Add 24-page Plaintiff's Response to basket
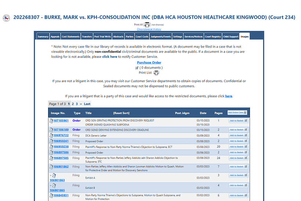Screen dimensions: 301x201 239,158
